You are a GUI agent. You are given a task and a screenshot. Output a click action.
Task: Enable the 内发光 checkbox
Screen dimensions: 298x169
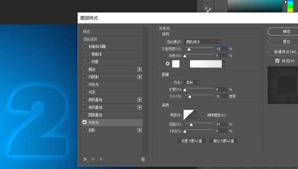(x=85, y=84)
